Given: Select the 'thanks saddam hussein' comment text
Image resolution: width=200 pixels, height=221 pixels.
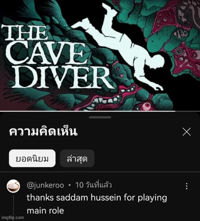Looking at the screenshot, I should (x=97, y=204).
